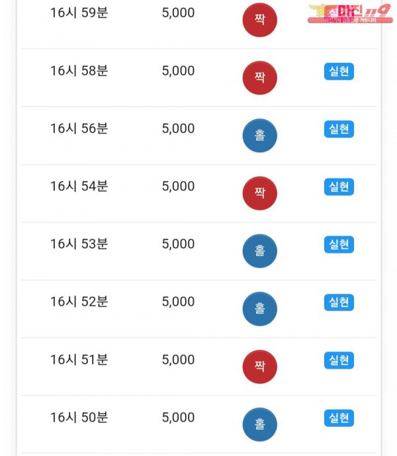This screenshot has width=397, height=456.
Task: Click the blue 홀 circle for 16시 50분
Action: [x=260, y=424]
